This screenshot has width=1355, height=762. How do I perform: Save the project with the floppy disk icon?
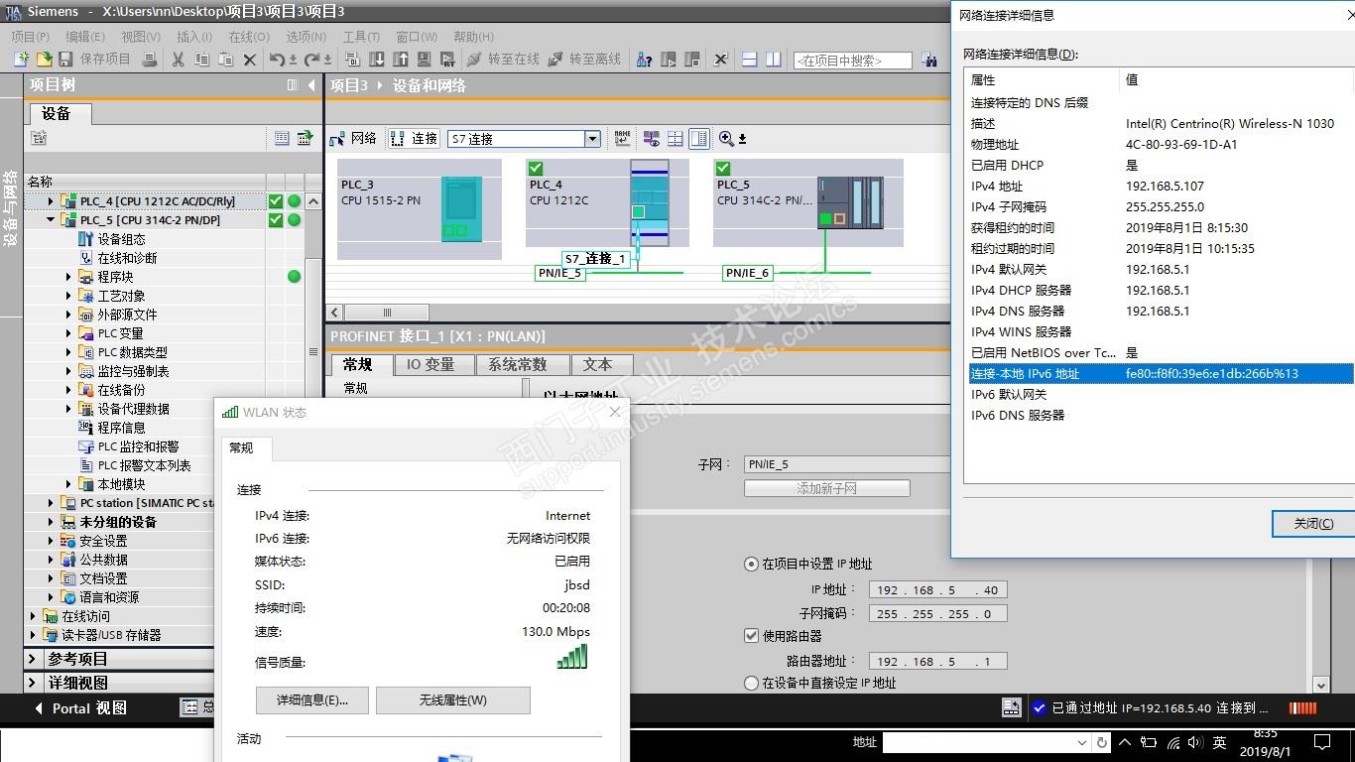[65, 60]
